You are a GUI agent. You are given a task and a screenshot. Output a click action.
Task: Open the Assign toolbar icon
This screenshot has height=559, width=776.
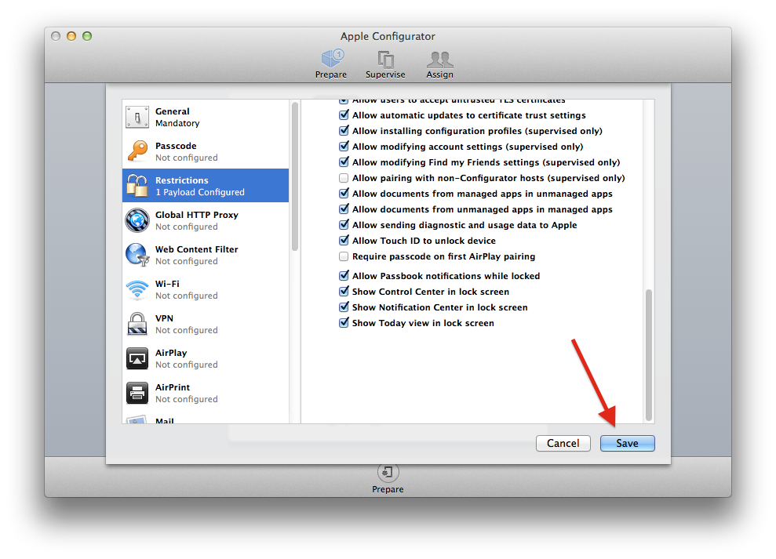(x=439, y=60)
